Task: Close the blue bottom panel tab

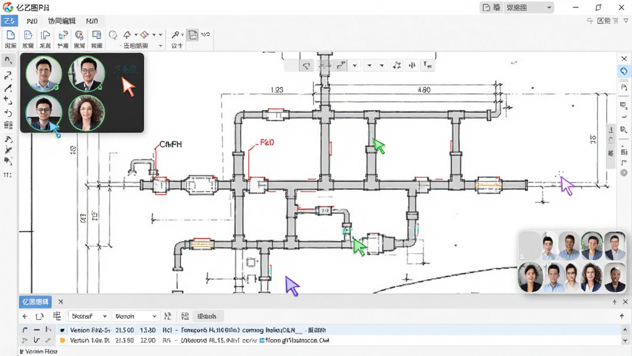Action: point(60,302)
